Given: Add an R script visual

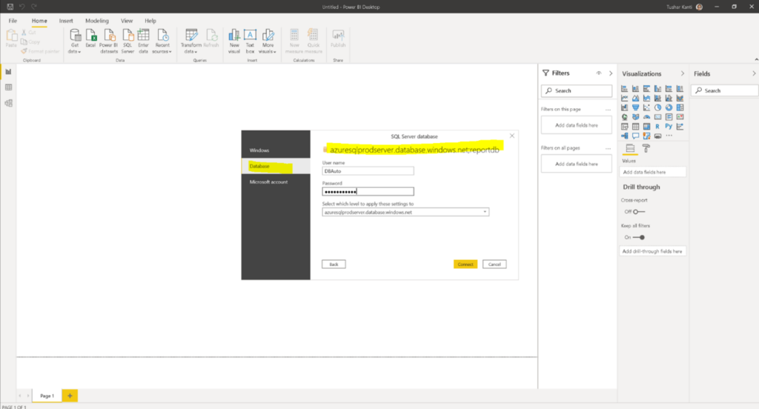Looking at the screenshot, I should tap(658, 126).
